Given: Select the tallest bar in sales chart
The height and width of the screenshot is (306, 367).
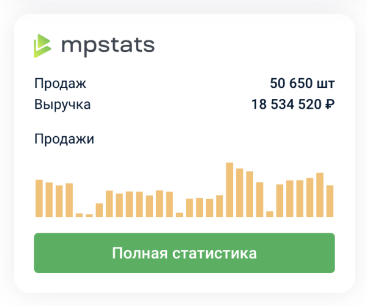Looking at the screenshot, I should click(x=230, y=189).
